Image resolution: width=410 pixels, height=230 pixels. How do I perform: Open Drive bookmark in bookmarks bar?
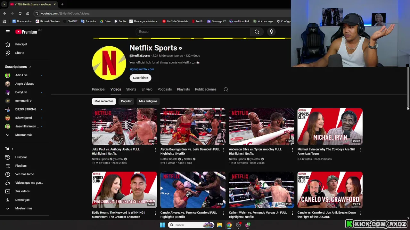pyautogui.click(x=105, y=21)
